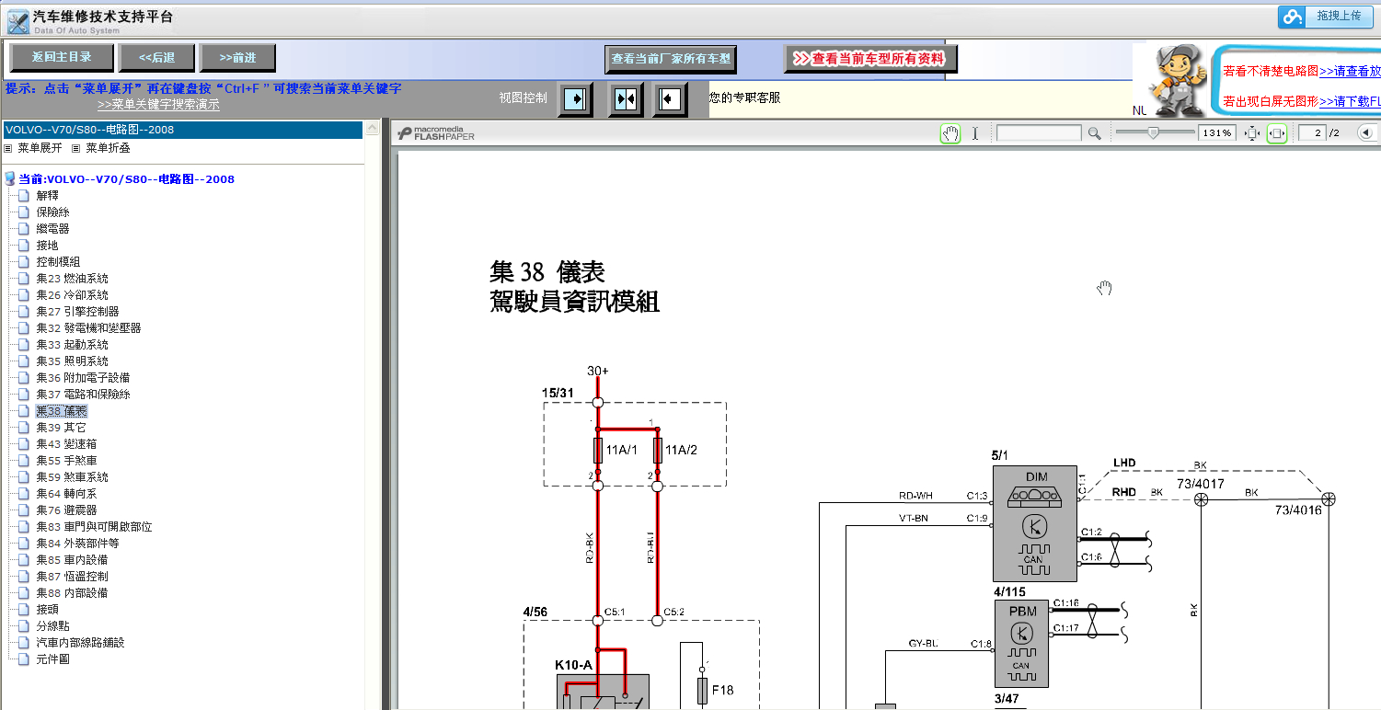Viewport: 1381px width, 710px height.
Task: Open the >>请下载FL link
Action: [1350, 101]
